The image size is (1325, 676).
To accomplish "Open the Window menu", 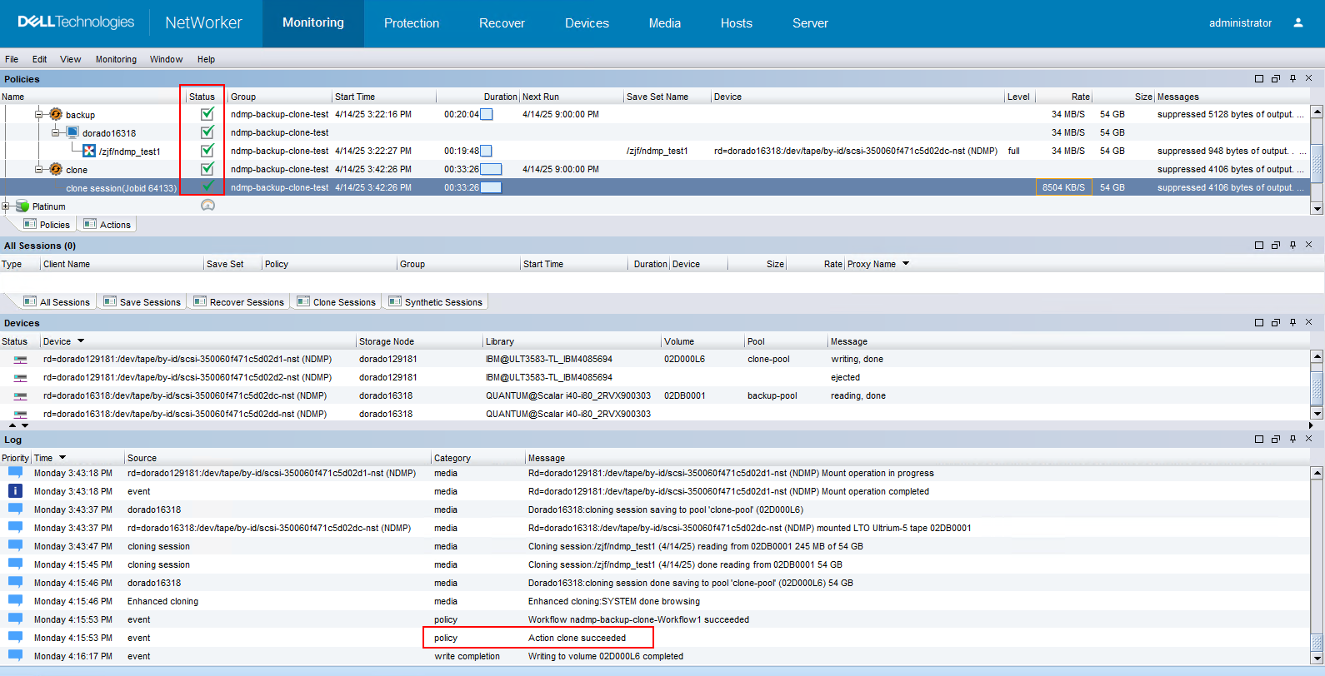I will pyautogui.click(x=166, y=59).
